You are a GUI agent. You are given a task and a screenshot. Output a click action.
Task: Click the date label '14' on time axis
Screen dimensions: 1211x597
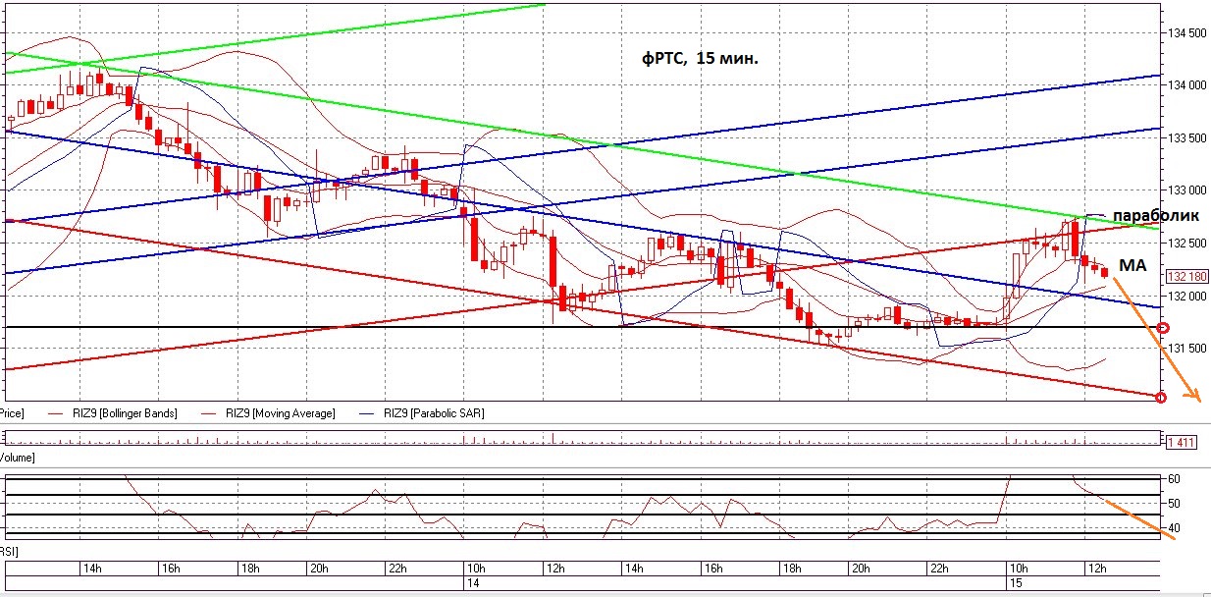473,582
